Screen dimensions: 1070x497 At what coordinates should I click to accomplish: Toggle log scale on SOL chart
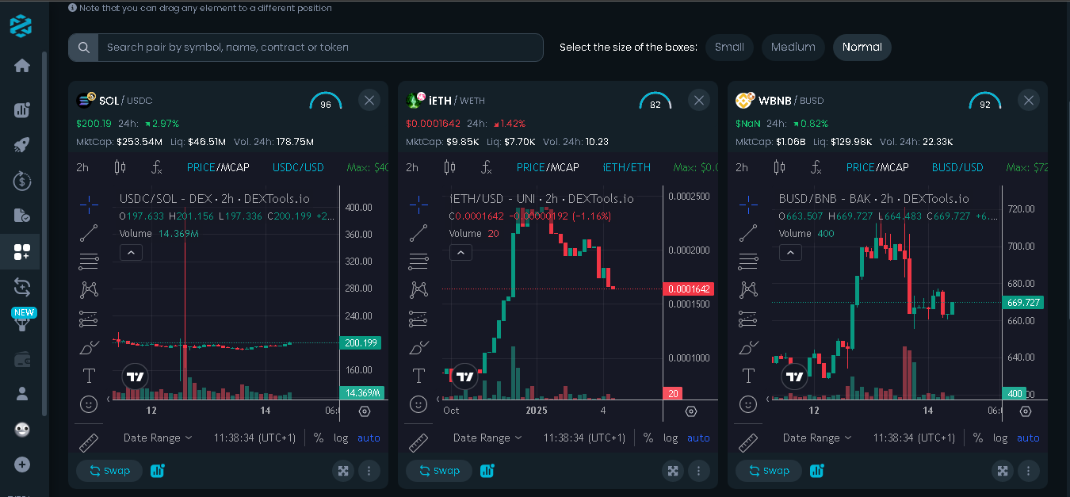click(341, 438)
